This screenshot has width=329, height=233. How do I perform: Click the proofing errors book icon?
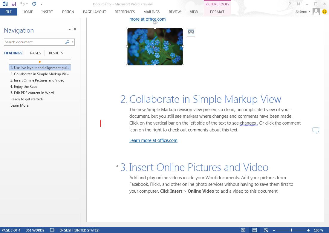pos(52,230)
